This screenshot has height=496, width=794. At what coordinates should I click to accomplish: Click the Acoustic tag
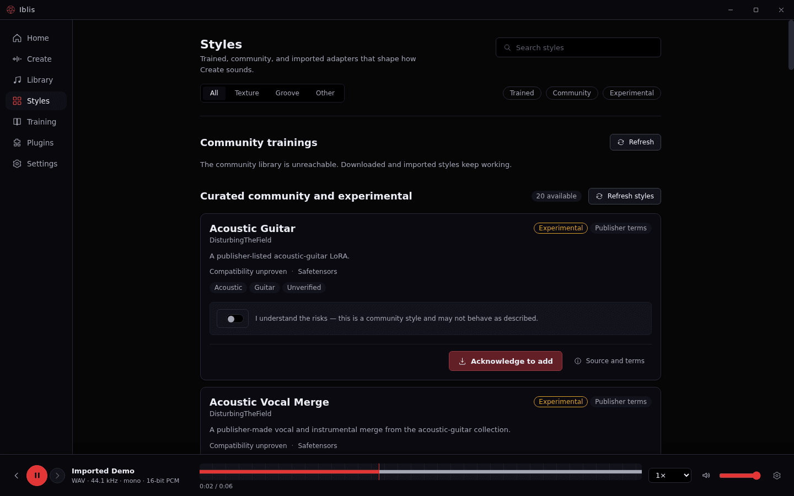click(x=228, y=288)
